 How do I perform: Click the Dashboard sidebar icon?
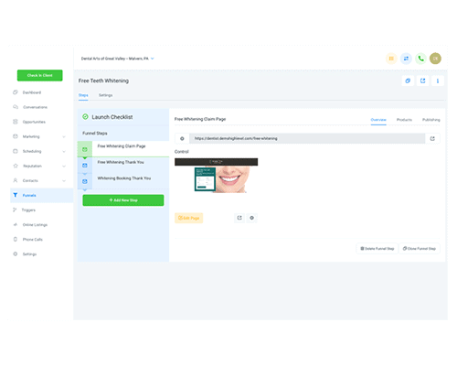16,92
